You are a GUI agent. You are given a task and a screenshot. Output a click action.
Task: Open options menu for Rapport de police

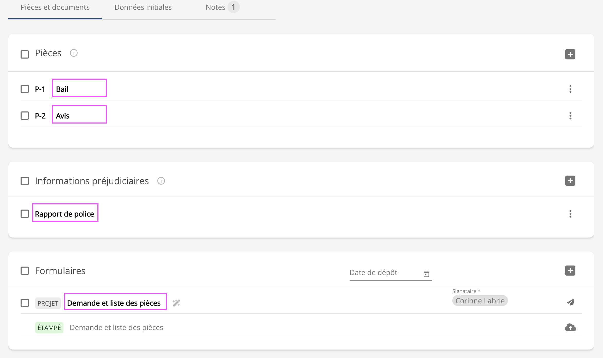pos(570,214)
